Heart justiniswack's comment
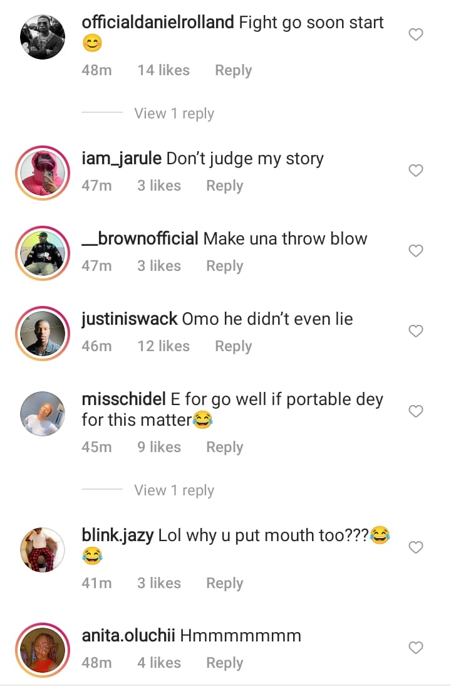The width and height of the screenshot is (451, 686). click(x=416, y=331)
